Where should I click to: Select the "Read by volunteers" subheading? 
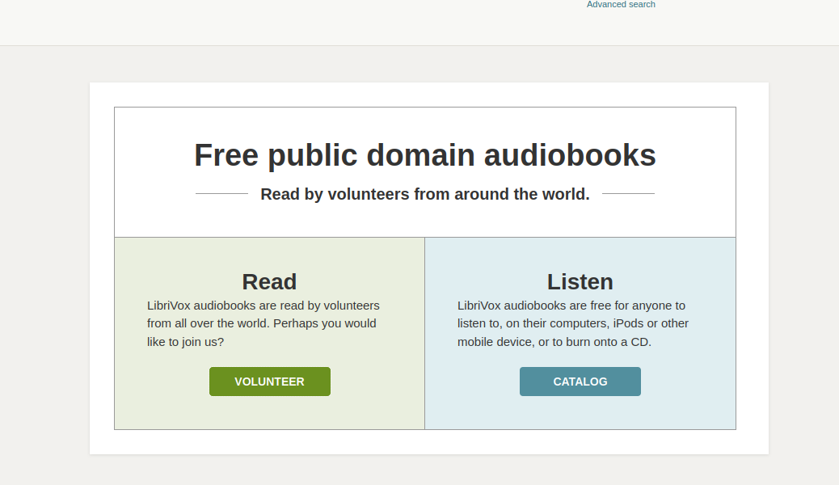coord(424,194)
